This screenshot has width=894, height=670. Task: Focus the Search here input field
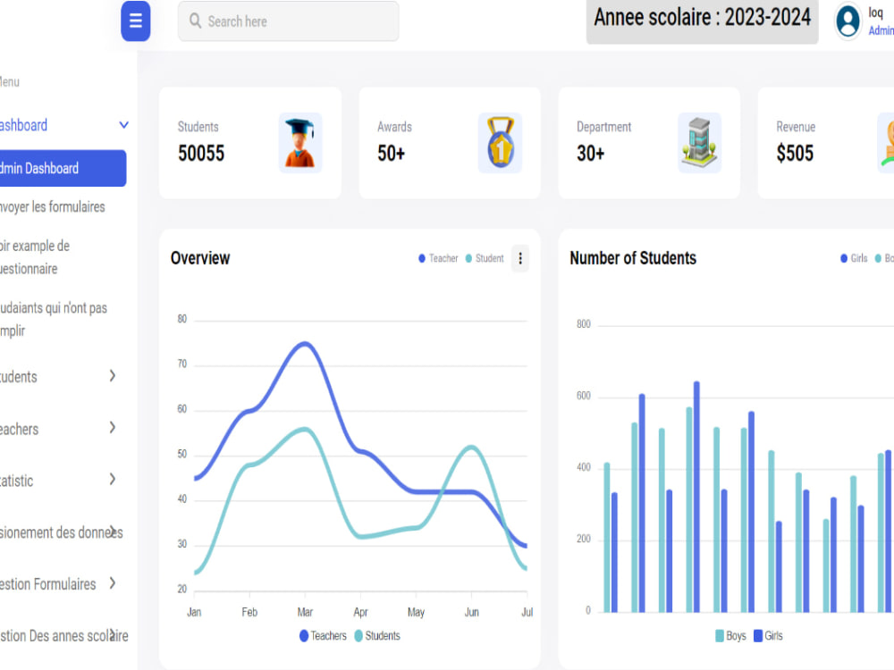coord(289,21)
